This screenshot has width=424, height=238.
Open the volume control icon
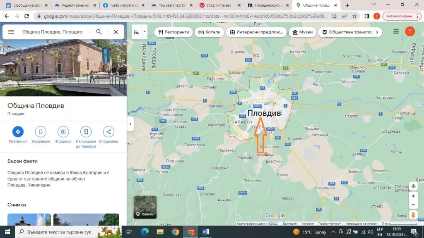(371, 232)
